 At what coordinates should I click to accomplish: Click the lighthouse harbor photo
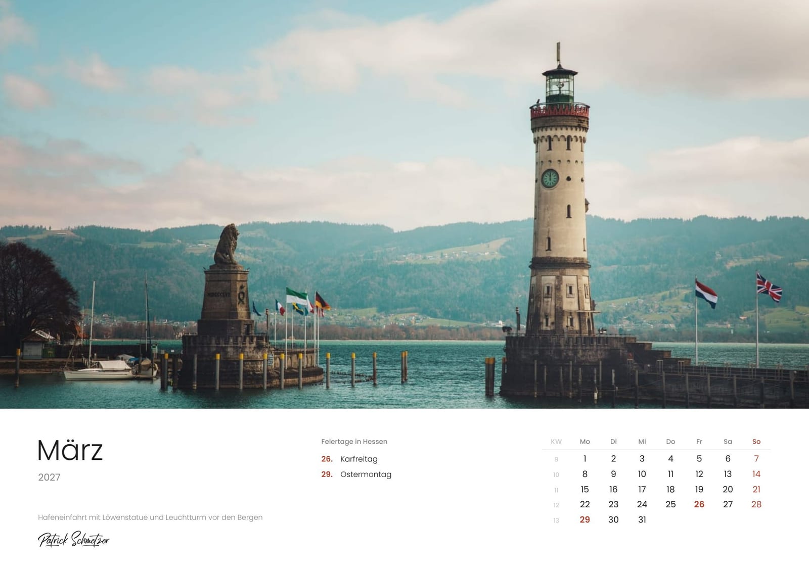[404, 204]
